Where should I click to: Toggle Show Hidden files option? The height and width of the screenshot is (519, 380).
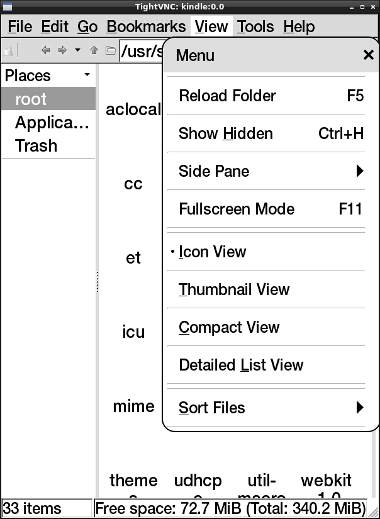[264, 133]
